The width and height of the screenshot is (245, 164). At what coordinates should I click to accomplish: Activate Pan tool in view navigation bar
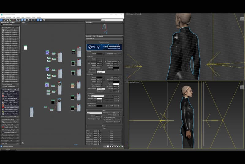110,146
